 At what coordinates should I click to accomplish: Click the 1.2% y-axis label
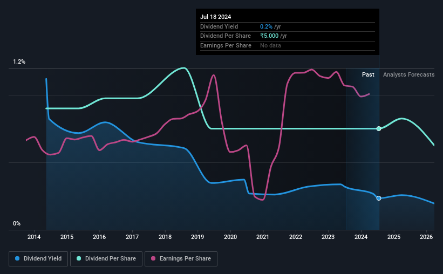point(19,62)
